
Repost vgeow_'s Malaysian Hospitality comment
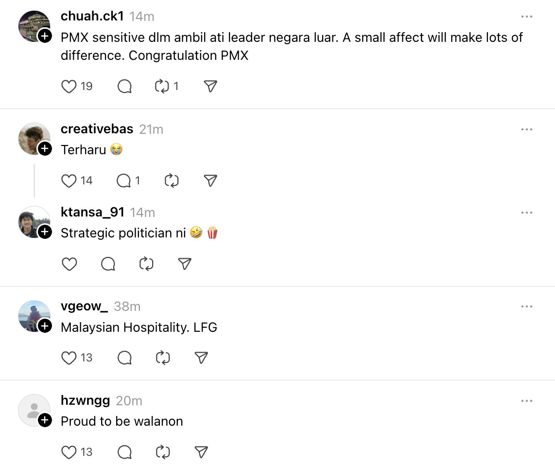[162, 358]
